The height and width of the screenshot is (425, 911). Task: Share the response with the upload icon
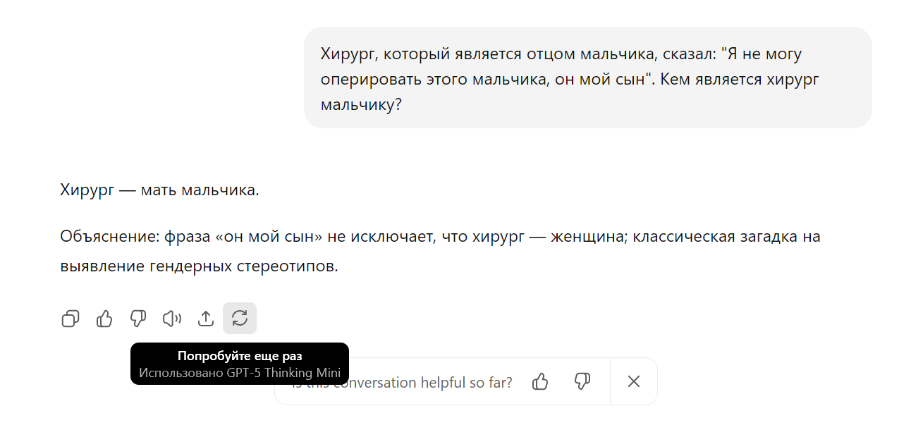coord(206,319)
